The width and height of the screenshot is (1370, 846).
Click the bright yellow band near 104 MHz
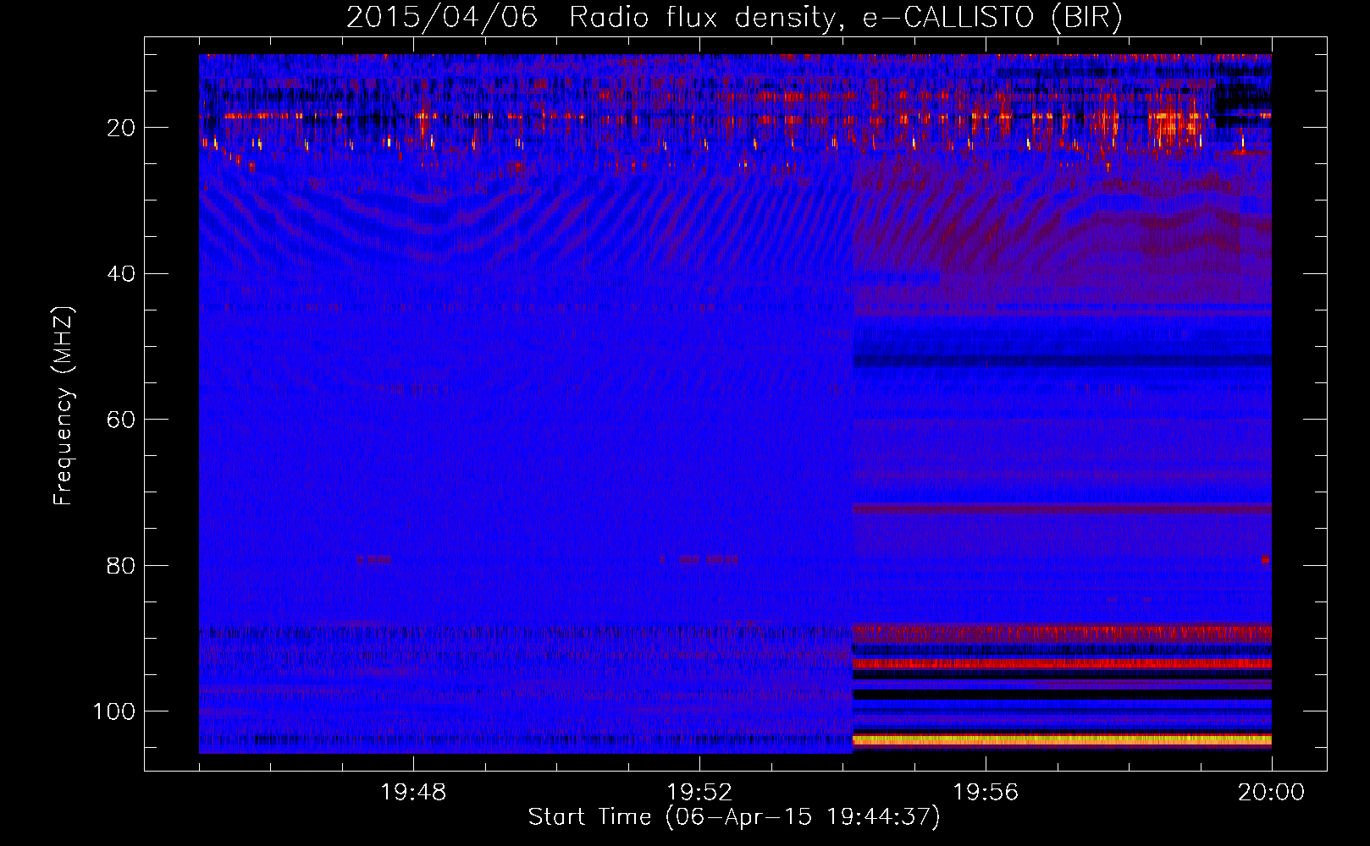pyautogui.click(x=1062, y=740)
